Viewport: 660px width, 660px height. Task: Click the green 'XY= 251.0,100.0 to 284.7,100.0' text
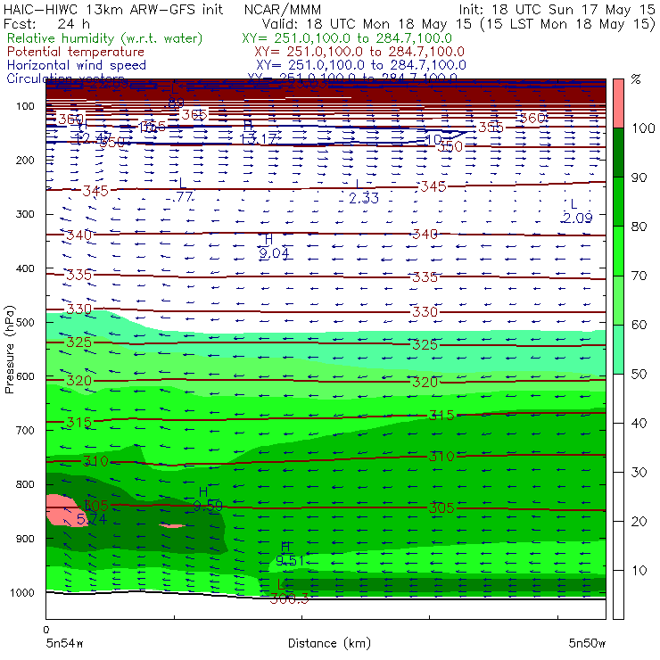(347, 38)
